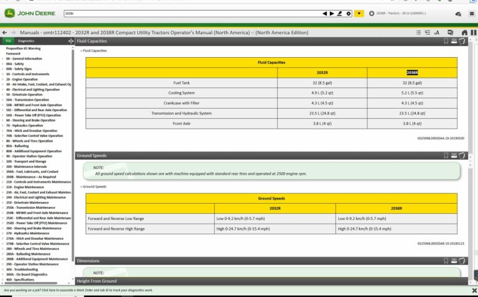Open the hamburger main menu
Image resolution: width=478 pixels, height=297 pixels.
pyautogui.click(x=472, y=14)
